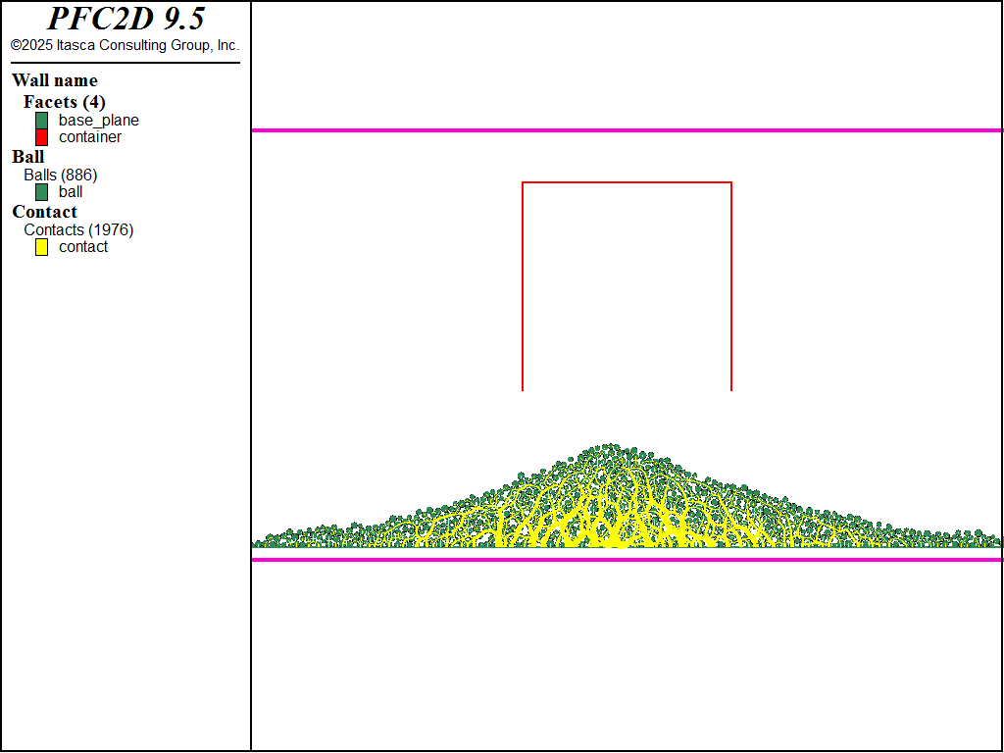
Task: Click the yellow contact color swatch
Action: point(41,247)
